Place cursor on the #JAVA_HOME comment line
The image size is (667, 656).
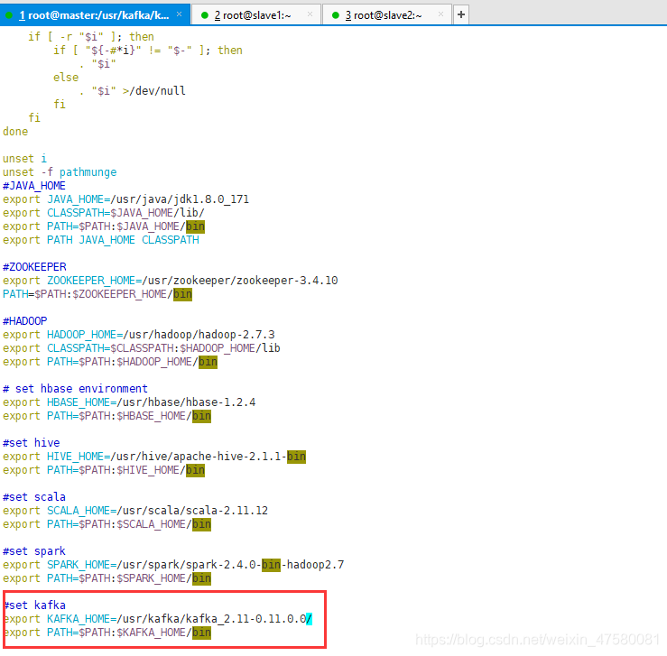(34, 186)
